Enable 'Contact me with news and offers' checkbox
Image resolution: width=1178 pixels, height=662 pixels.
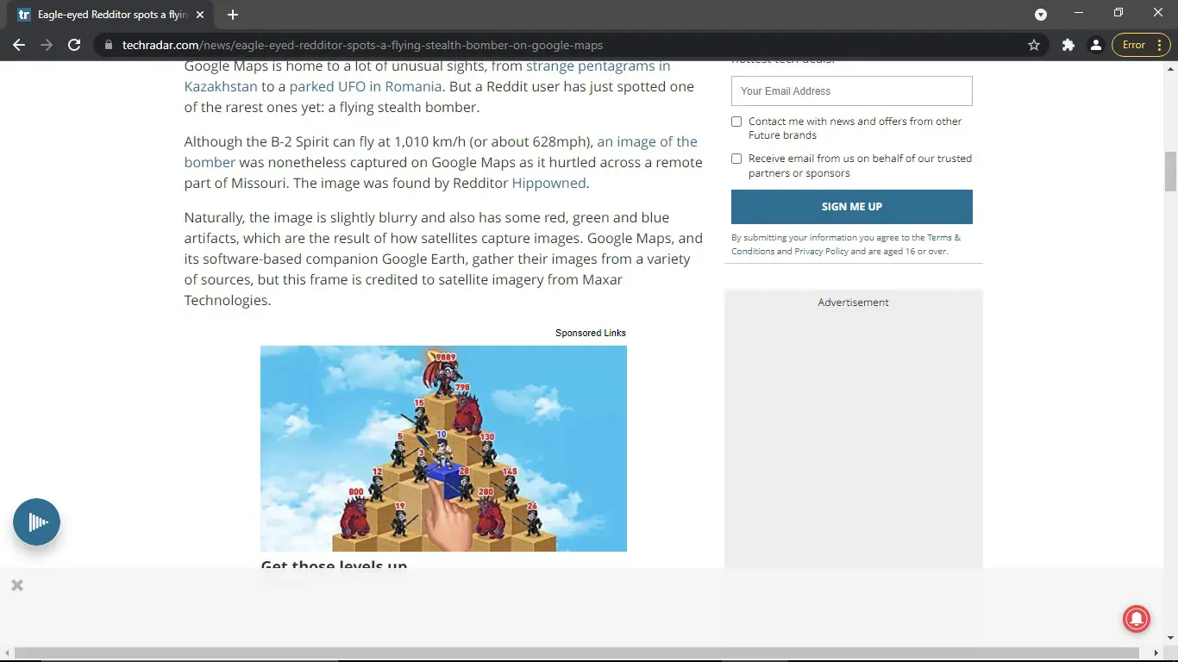coord(736,121)
